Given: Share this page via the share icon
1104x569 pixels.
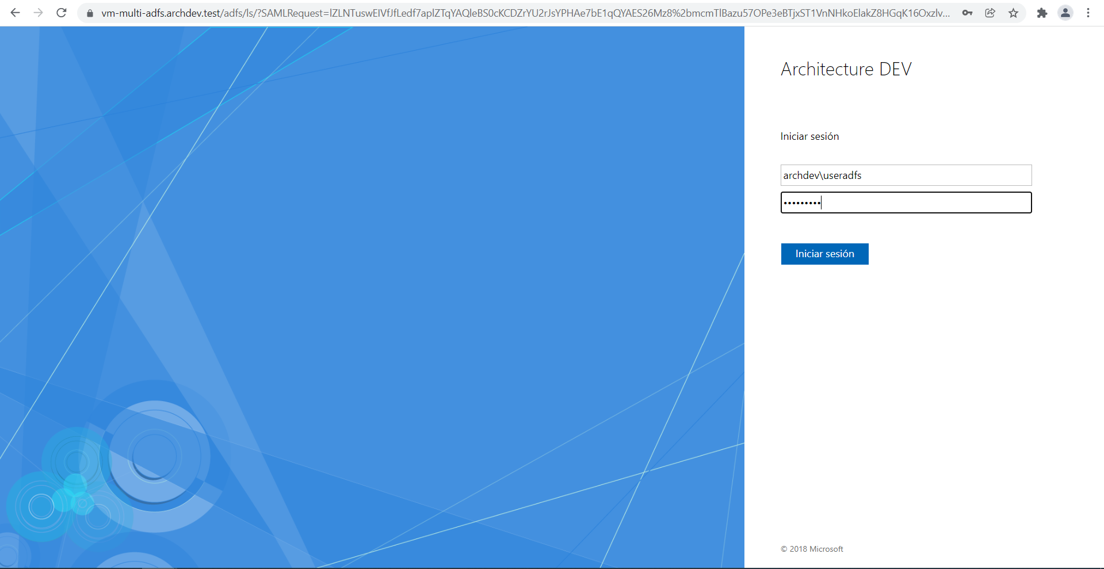Looking at the screenshot, I should point(990,13).
